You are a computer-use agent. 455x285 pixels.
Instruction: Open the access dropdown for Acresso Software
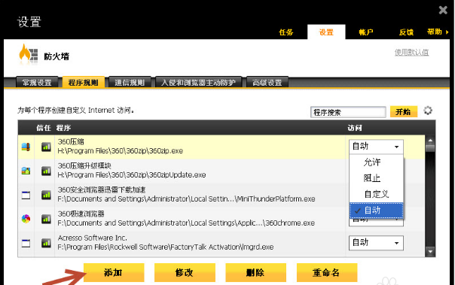(376, 243)
